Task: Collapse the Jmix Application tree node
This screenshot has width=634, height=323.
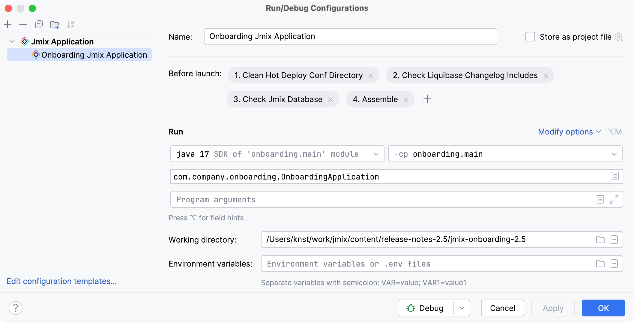Action: 12,41
